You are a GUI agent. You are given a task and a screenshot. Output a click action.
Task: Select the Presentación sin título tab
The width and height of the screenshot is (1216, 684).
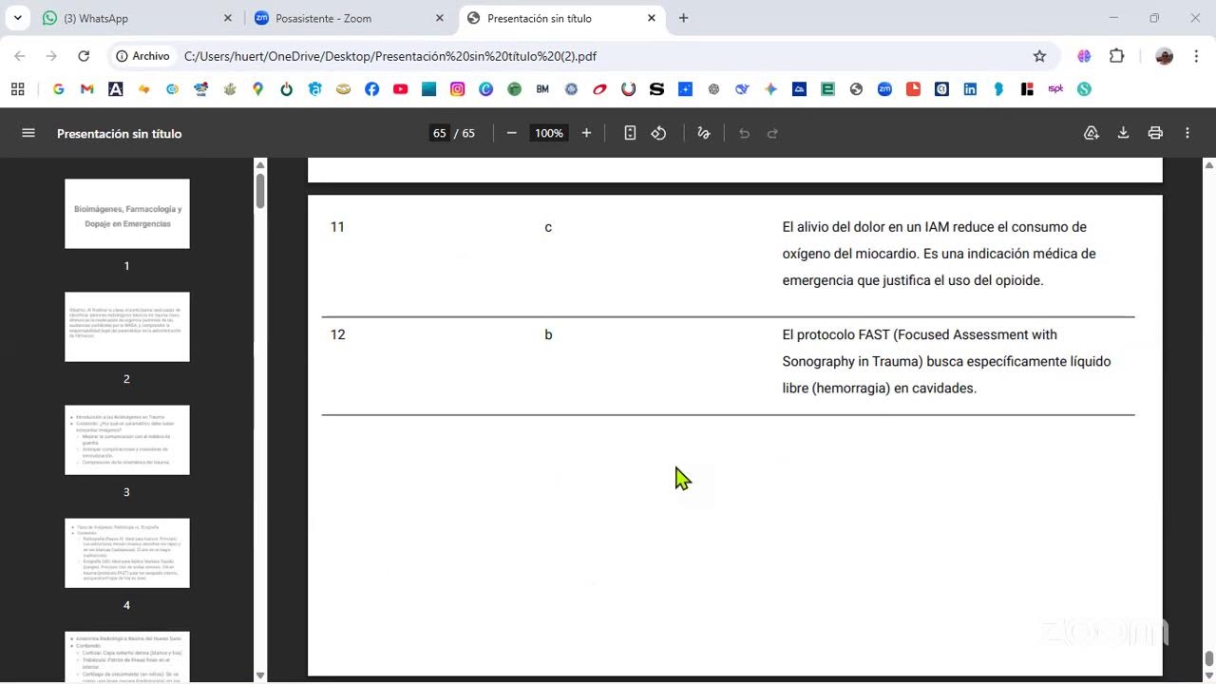(x=562, y=18)
